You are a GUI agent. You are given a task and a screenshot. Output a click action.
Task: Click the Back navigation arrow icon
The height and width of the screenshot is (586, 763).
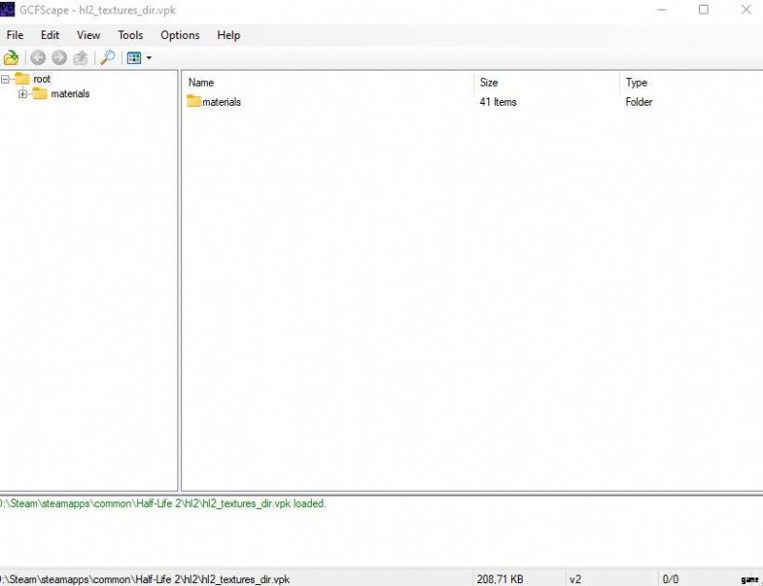tap(38, 58)
